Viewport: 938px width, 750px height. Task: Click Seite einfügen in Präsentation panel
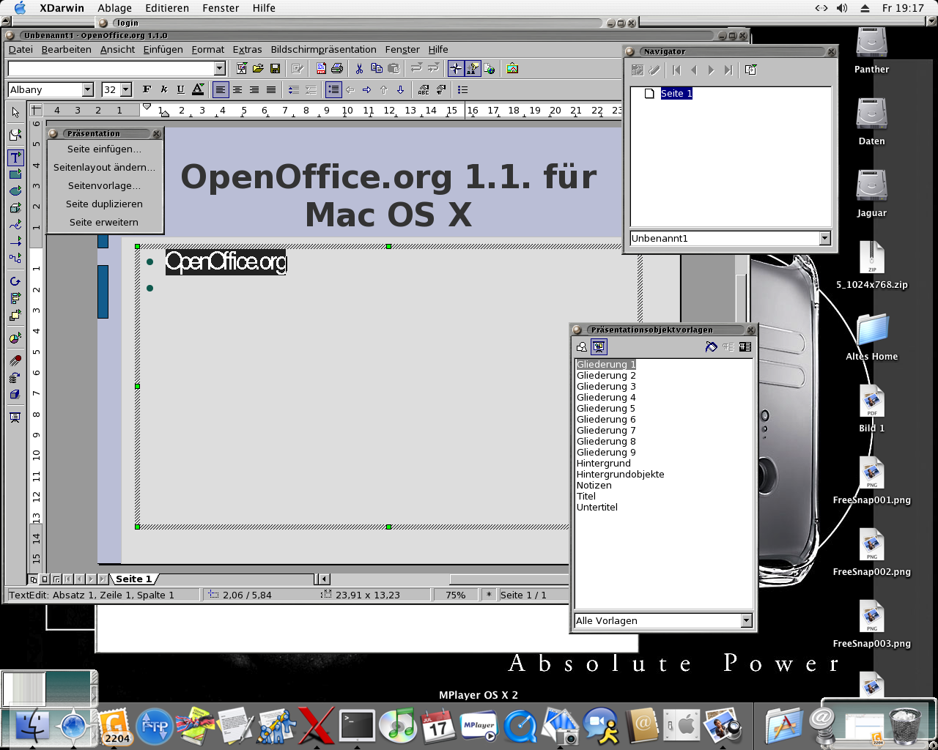point(104,149)
